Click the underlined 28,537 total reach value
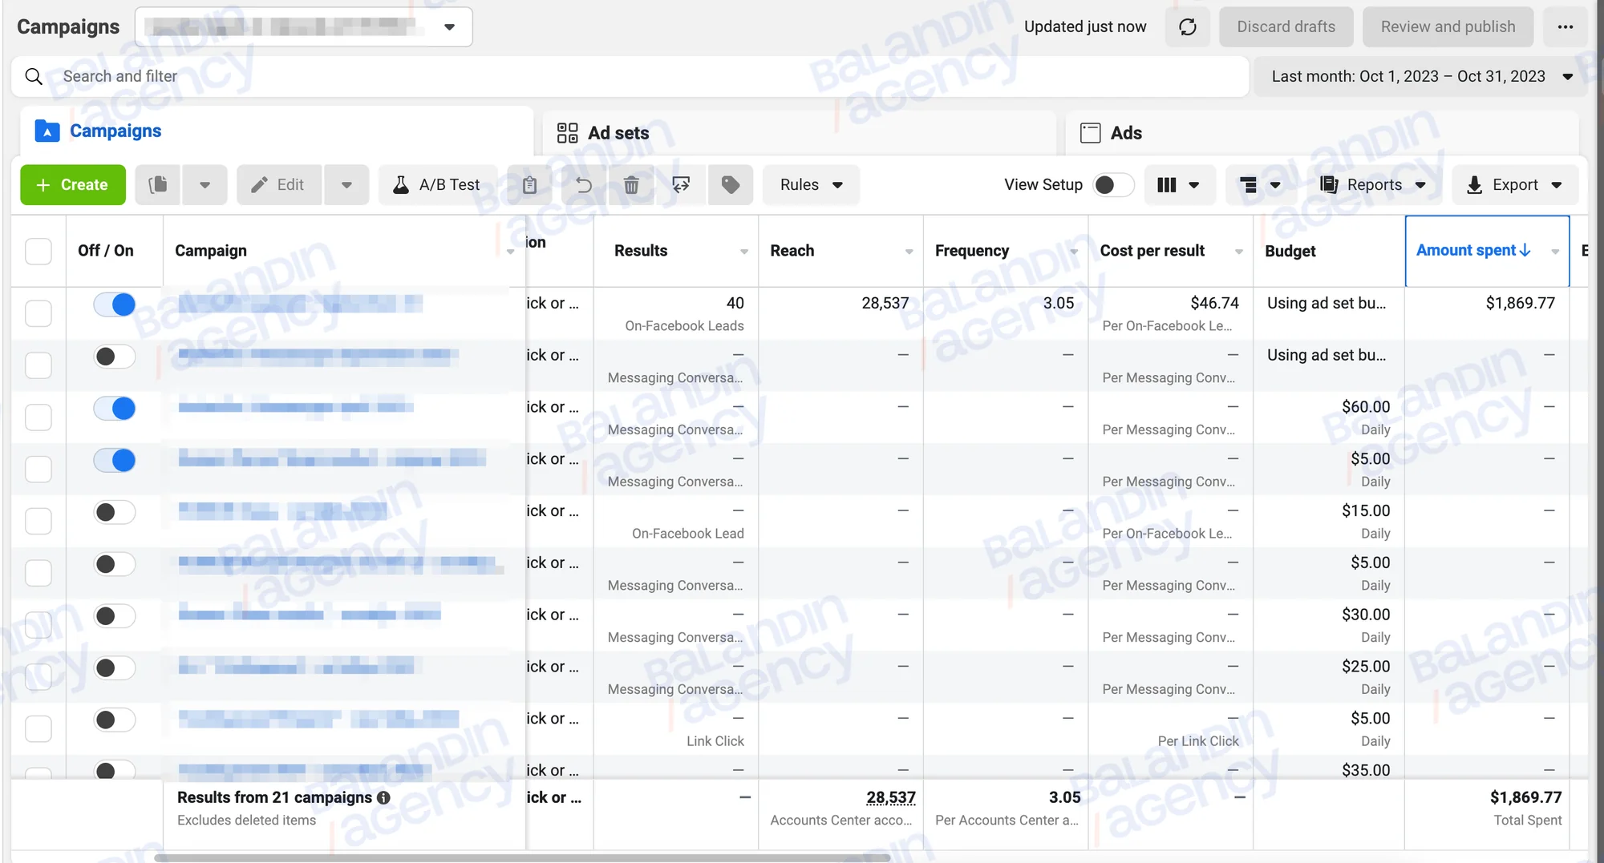The image size is (1604, 863). click(891, 797)
